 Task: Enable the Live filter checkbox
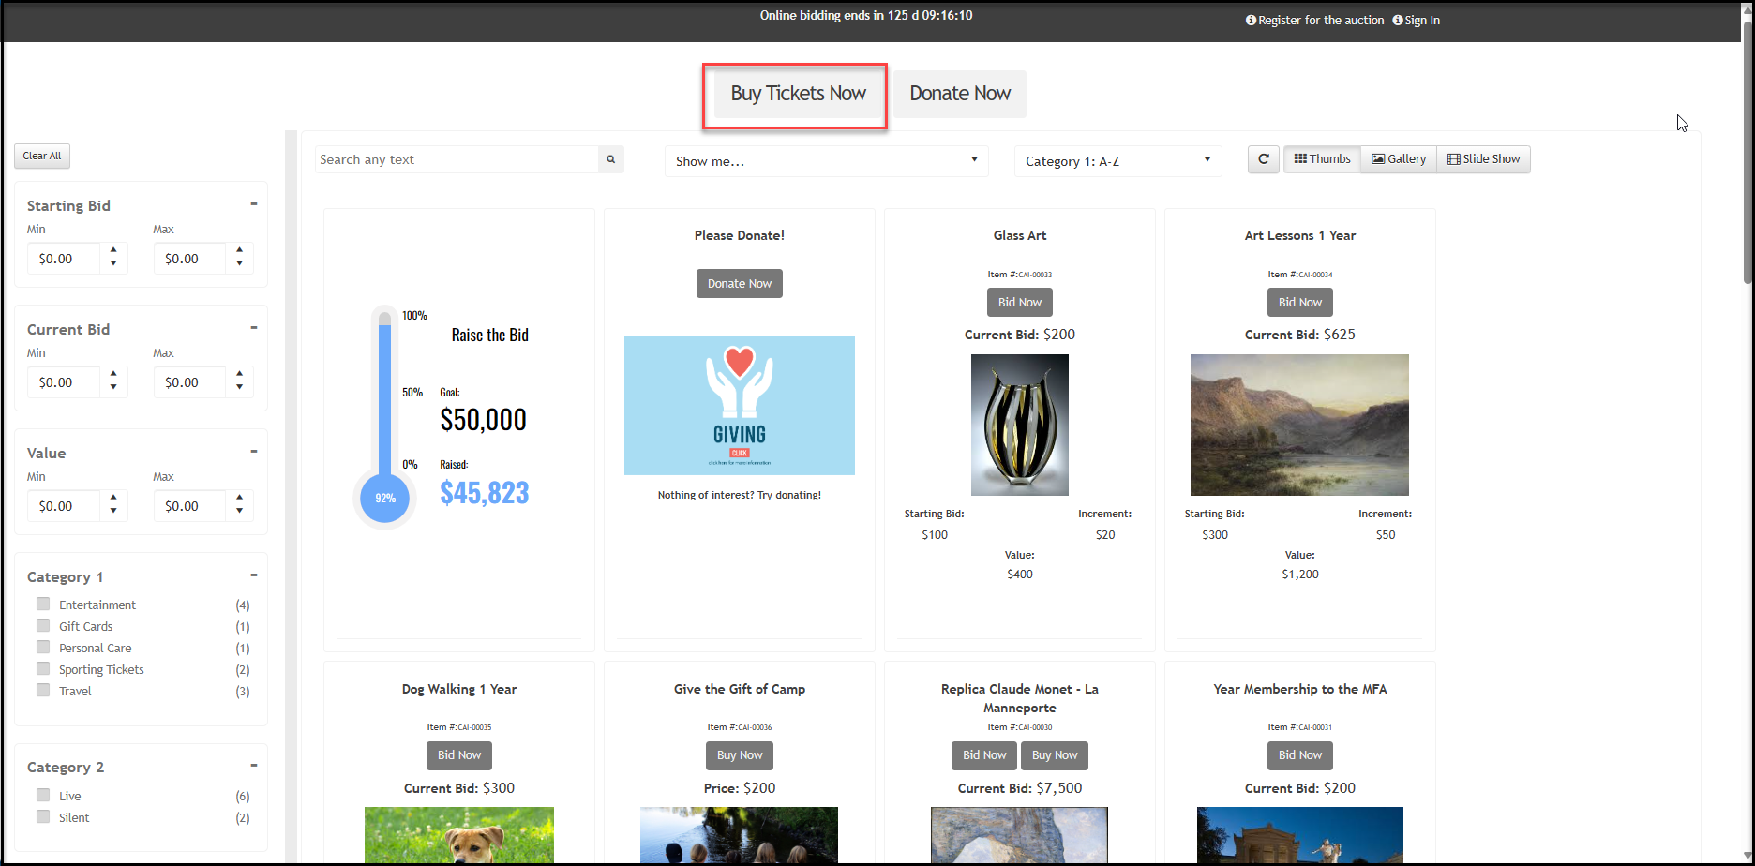tap(43, 795)
